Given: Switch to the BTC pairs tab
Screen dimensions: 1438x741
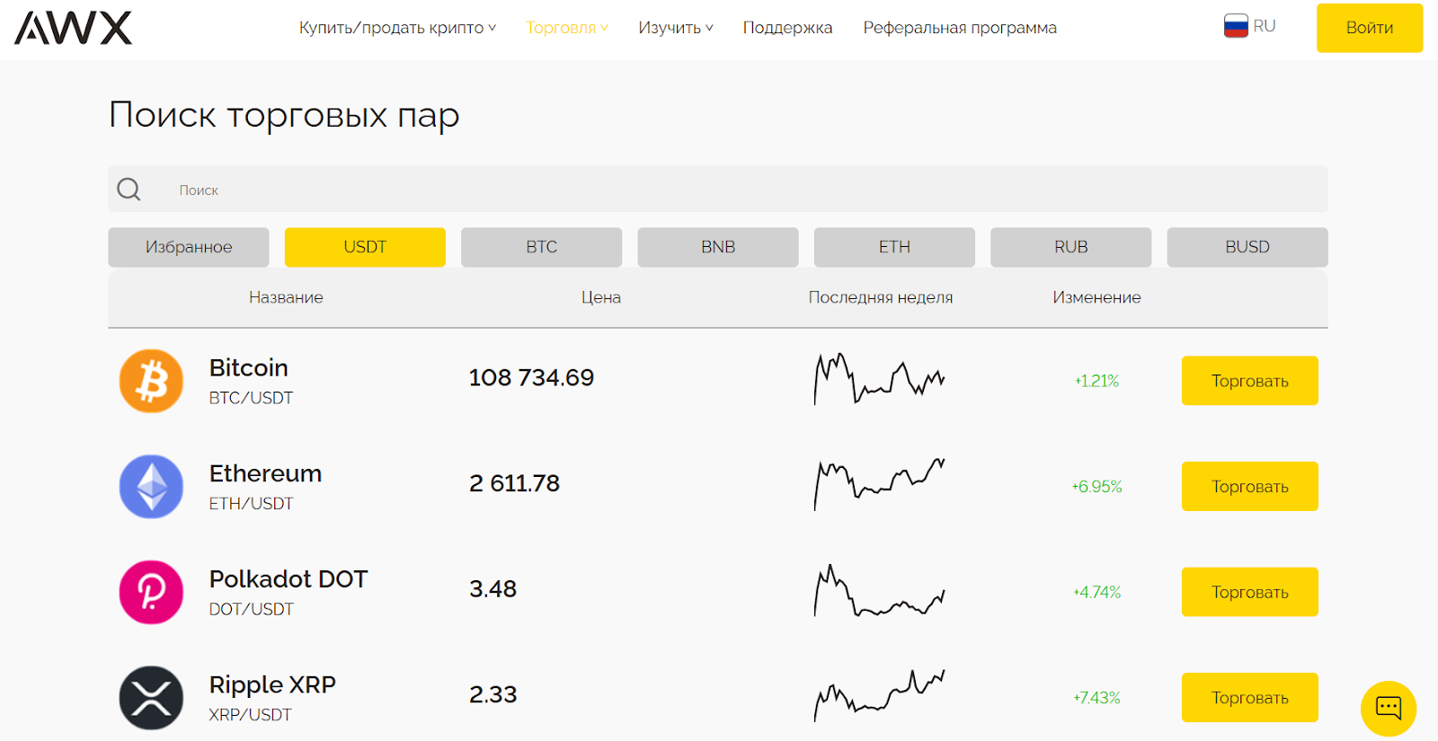Looking at the screenshot, I should pyautogui.click(x=541, y=247).
